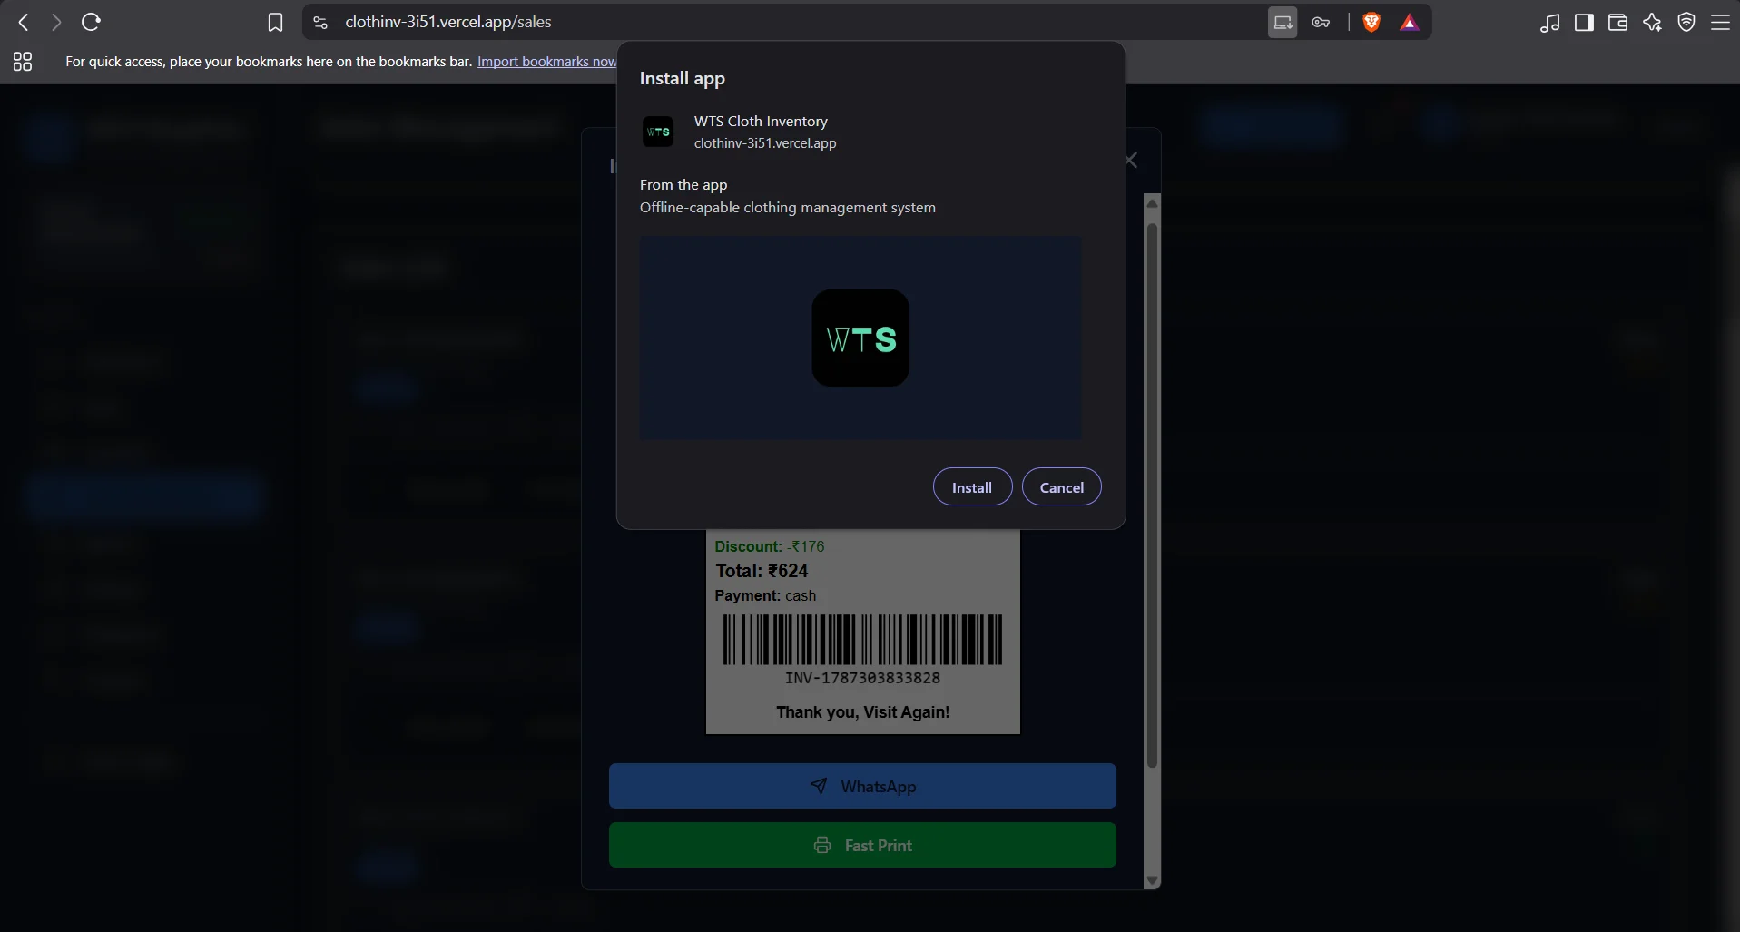This screenshot has width=1740, height=932.
Task: Click the WTS Cloth Inventory app name
Action: [x=761, y=121]
